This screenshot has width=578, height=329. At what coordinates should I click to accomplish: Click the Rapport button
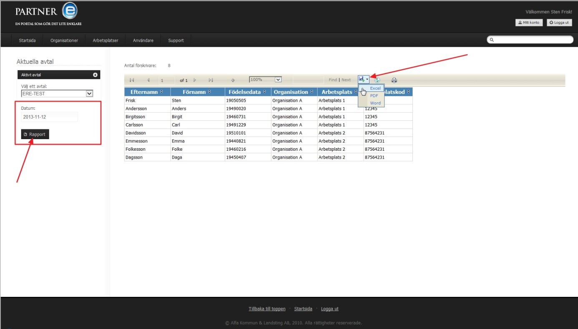pyautogui.click(x=35, y=134)
